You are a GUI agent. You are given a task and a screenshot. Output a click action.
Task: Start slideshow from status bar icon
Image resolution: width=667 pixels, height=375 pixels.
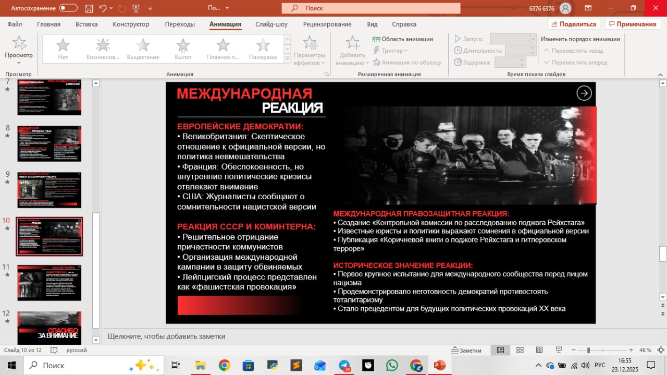(x=559, y=350)
